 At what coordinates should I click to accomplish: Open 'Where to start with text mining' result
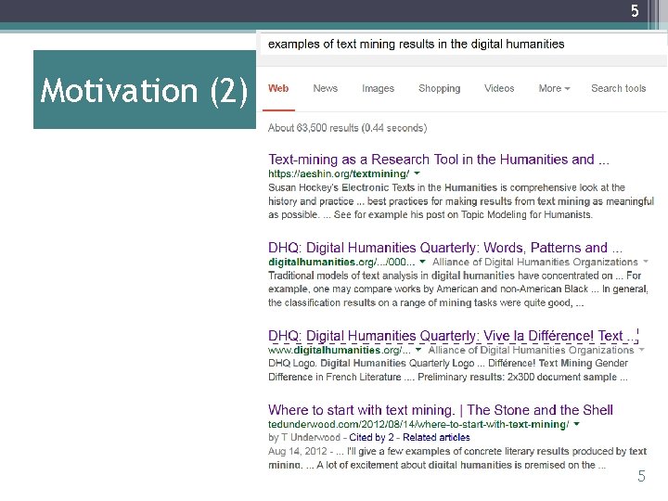coord(440,410)
